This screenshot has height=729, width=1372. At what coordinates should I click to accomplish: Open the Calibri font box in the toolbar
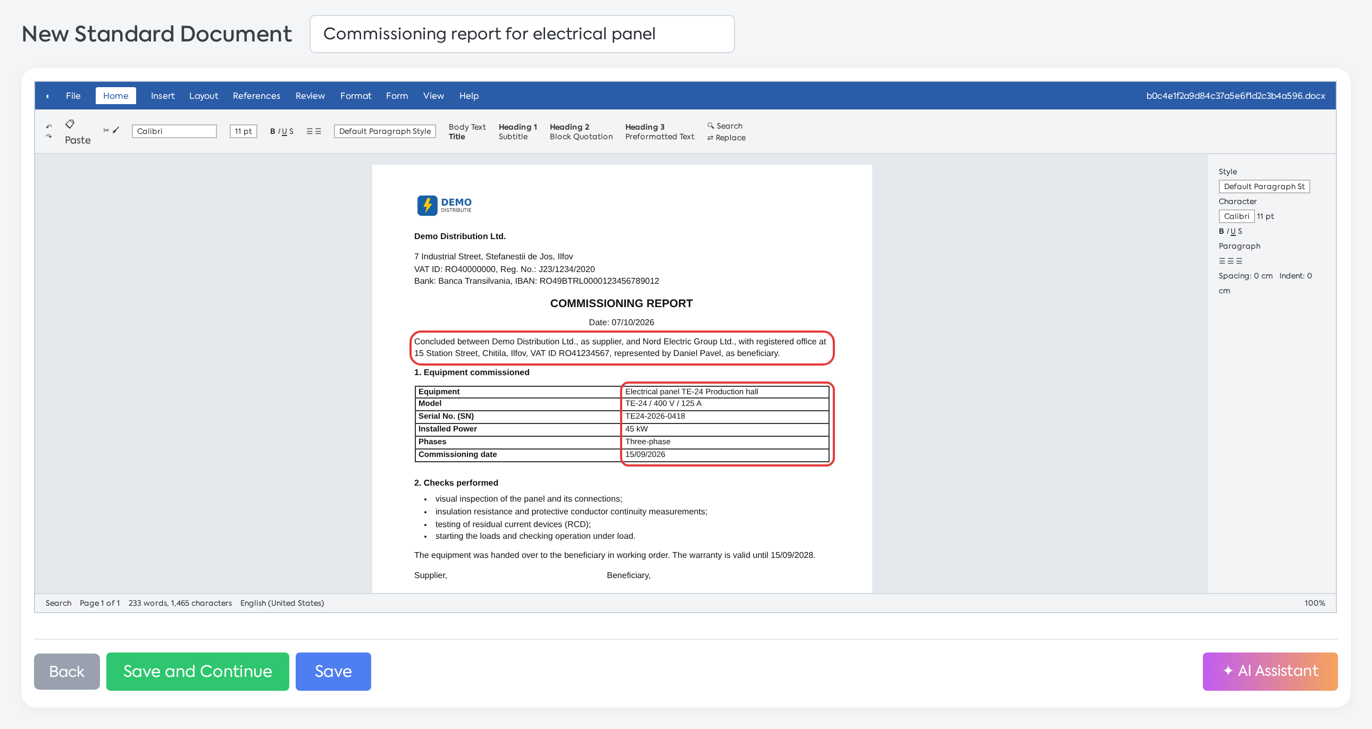point(174,131)
